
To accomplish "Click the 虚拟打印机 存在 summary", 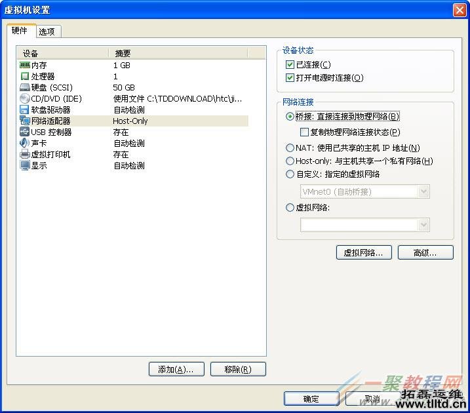I will pyautogui.click(x=121, y=154).
